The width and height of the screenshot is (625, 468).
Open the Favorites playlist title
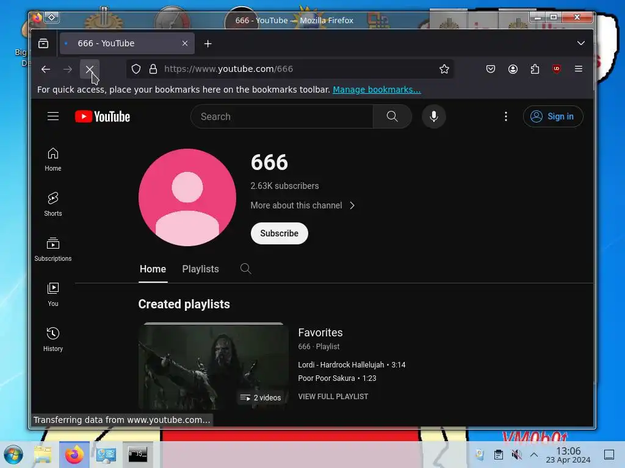[x=320, y=333]
